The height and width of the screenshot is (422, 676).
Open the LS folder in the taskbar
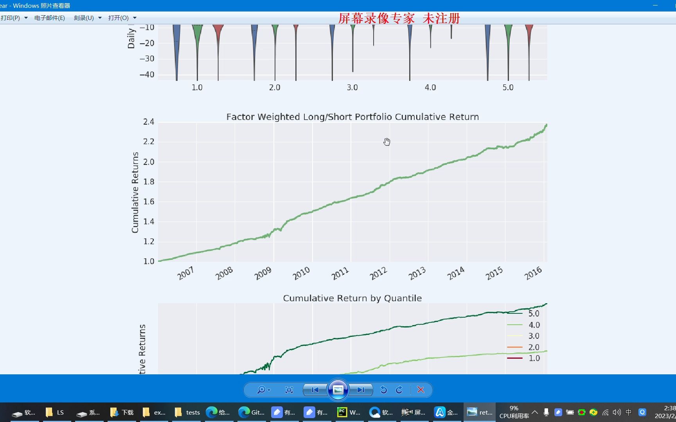[x=54, y=412]
